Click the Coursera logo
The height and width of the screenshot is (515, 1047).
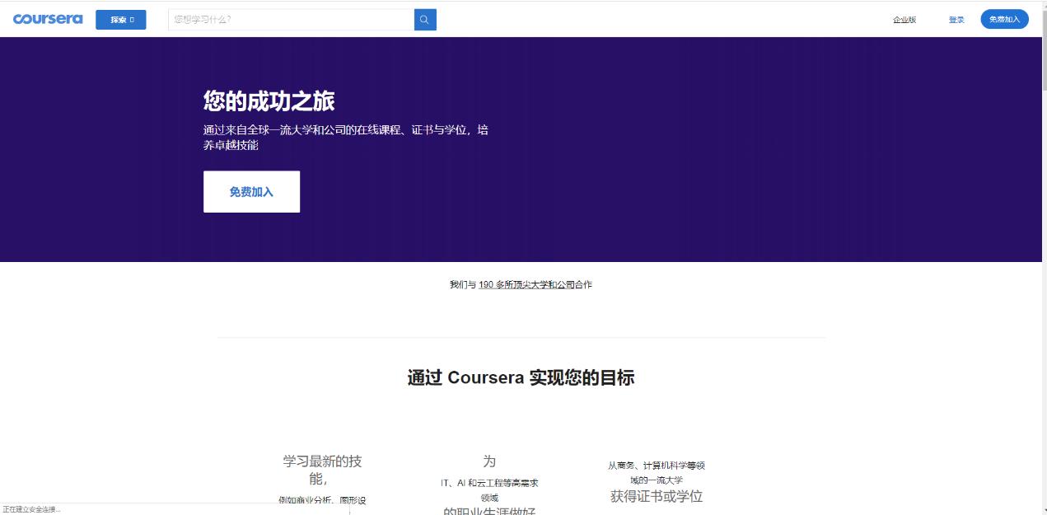48,19
